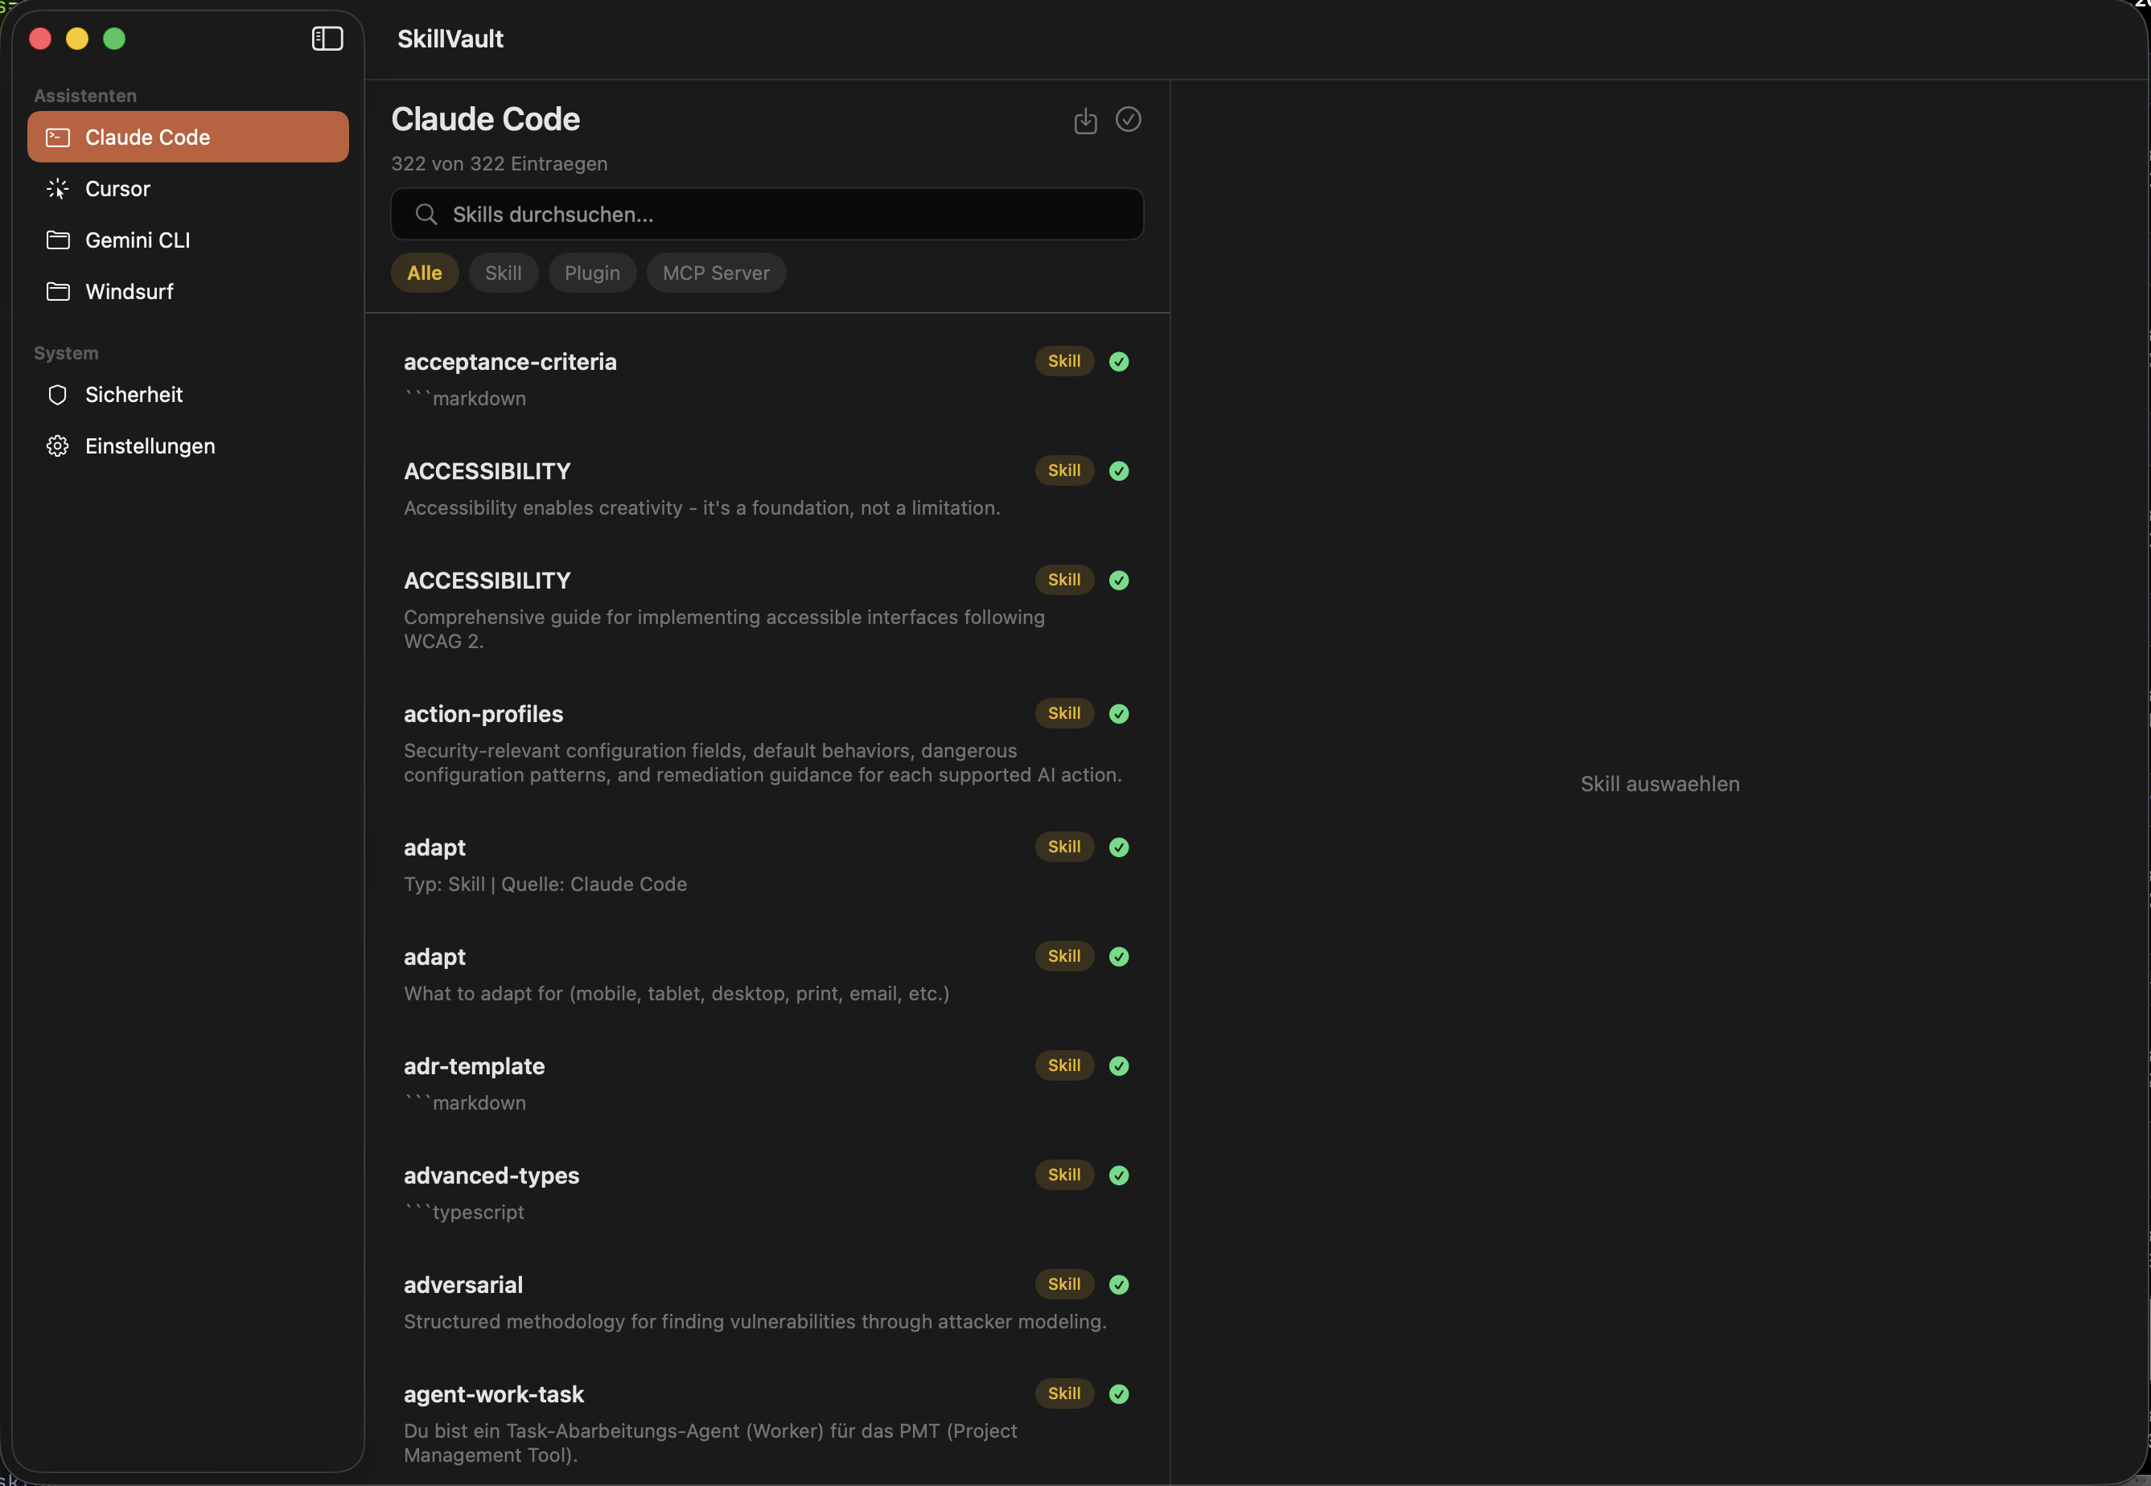Open the Windsurf folder icon
Screen dimensions: 2151x1486
57,290
